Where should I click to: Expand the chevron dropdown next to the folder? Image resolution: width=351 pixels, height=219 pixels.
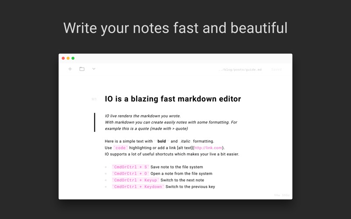pyautogui.click(x=94, y=69)
